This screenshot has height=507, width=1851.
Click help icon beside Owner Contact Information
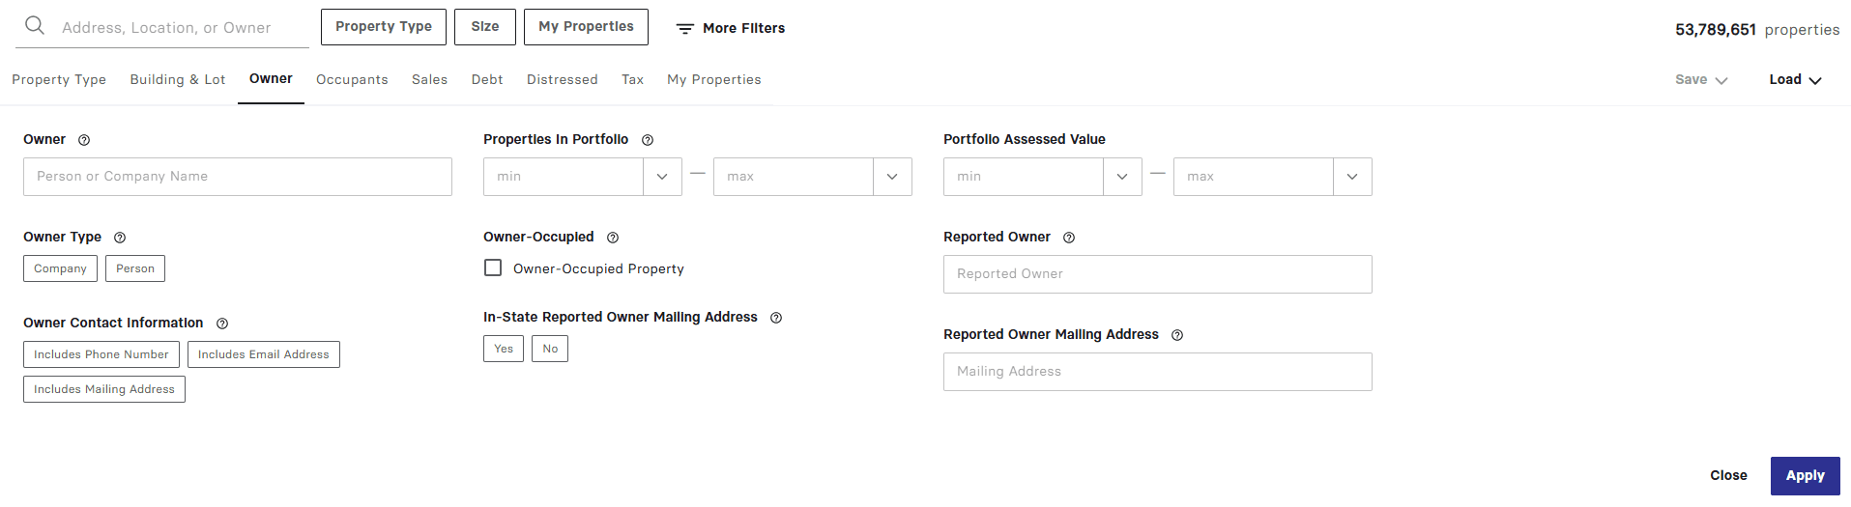pos(222,324)
